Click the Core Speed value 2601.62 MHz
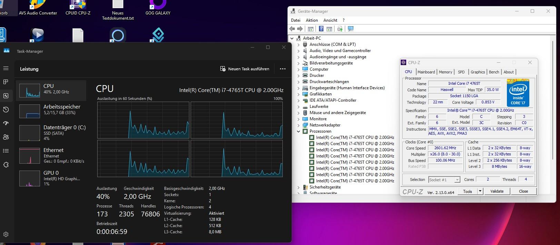 (445, 148)
